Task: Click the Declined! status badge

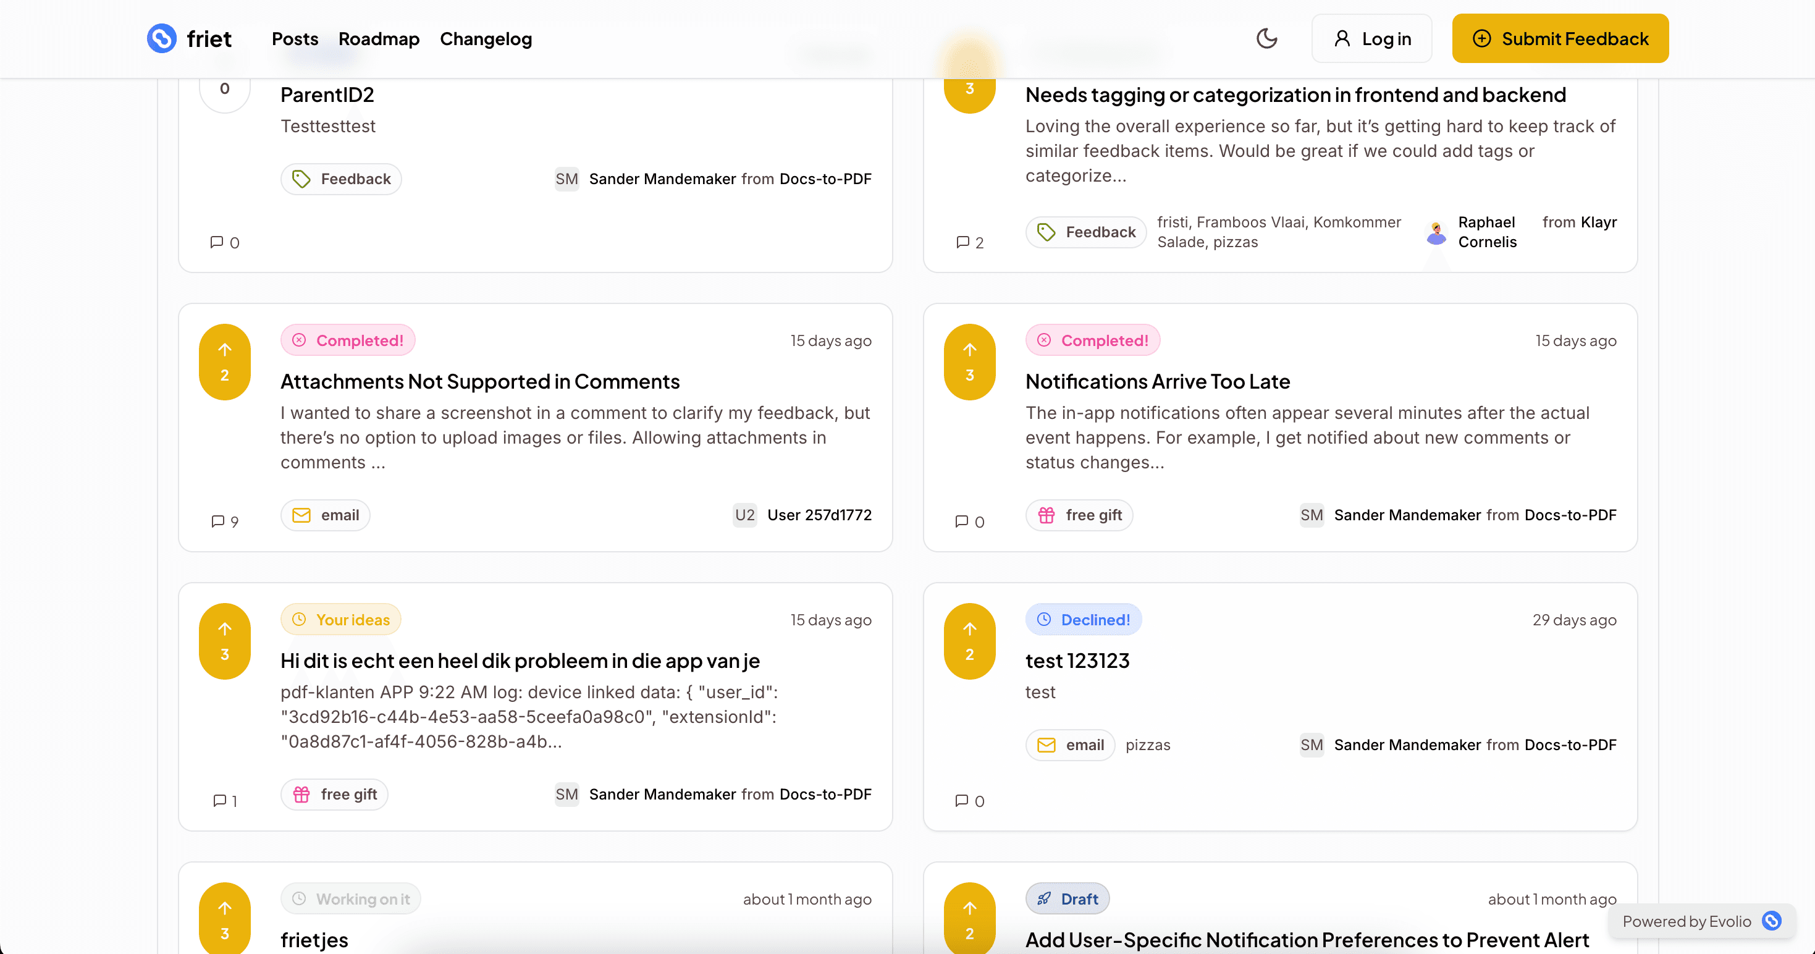Action: point(1084,619)
